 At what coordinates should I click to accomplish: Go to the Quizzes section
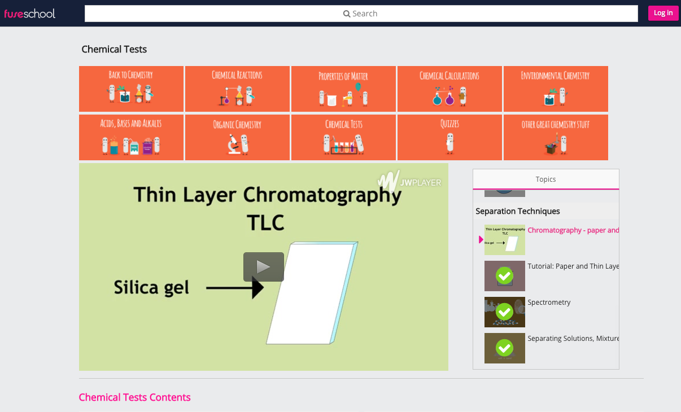(x=449, y=137)
